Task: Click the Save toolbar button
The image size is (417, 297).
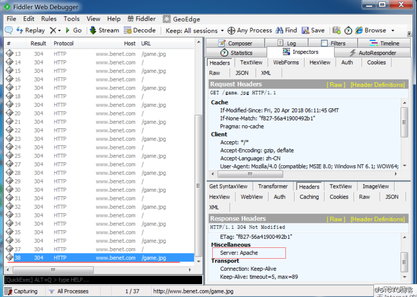Action: pyautogui.click(x=313, y=30)
